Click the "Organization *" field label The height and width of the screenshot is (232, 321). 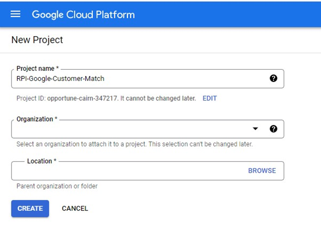(37, 120)
